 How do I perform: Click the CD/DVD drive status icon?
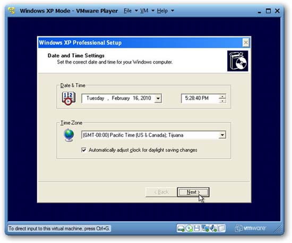(x=189, y=228)
